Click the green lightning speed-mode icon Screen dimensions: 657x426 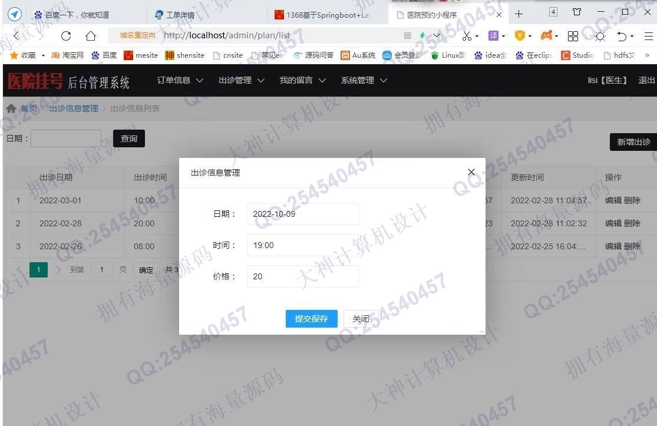point(422,35)
